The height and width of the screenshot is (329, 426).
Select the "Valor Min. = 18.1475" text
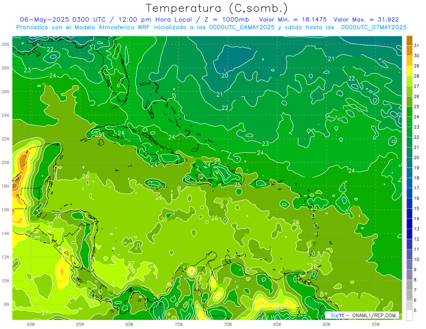coord(293,20)
